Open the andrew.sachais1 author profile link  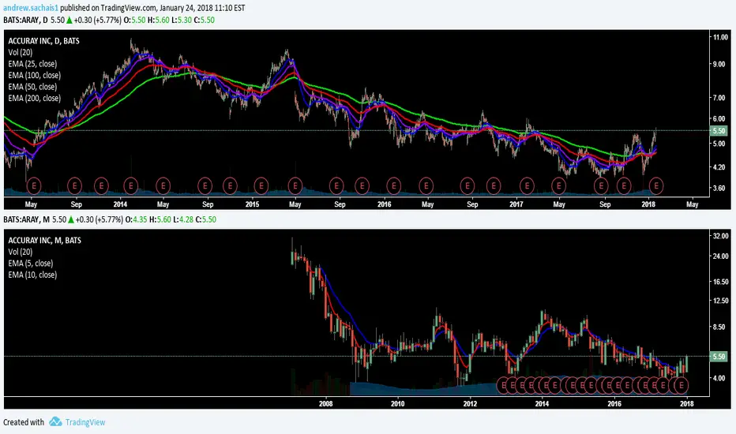31,8
